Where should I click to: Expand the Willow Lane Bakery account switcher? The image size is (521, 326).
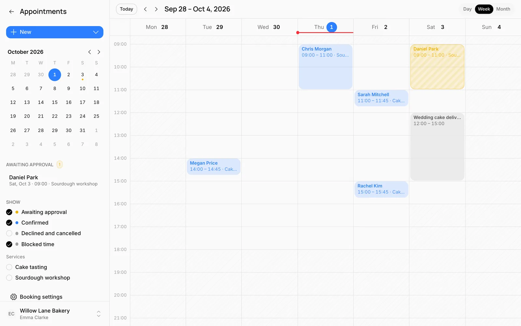99,314
